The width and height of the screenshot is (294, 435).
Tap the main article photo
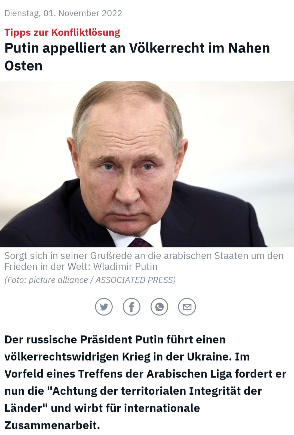[147, 164]
